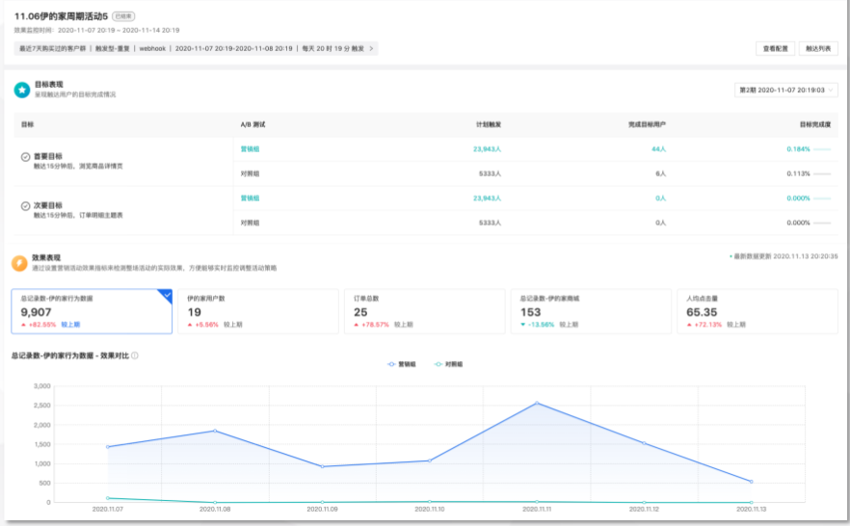850x526 pixels.
Task: Click the 营销组 link in 首要目标 row
Action: click(250, 149)
